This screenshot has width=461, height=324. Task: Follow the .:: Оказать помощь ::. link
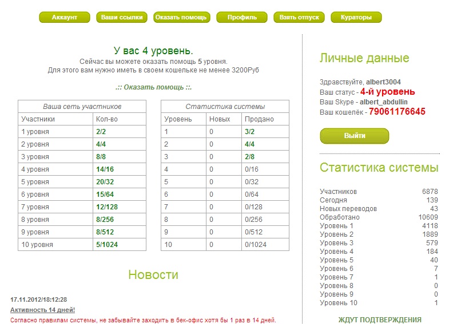click(x=153, y=87)
